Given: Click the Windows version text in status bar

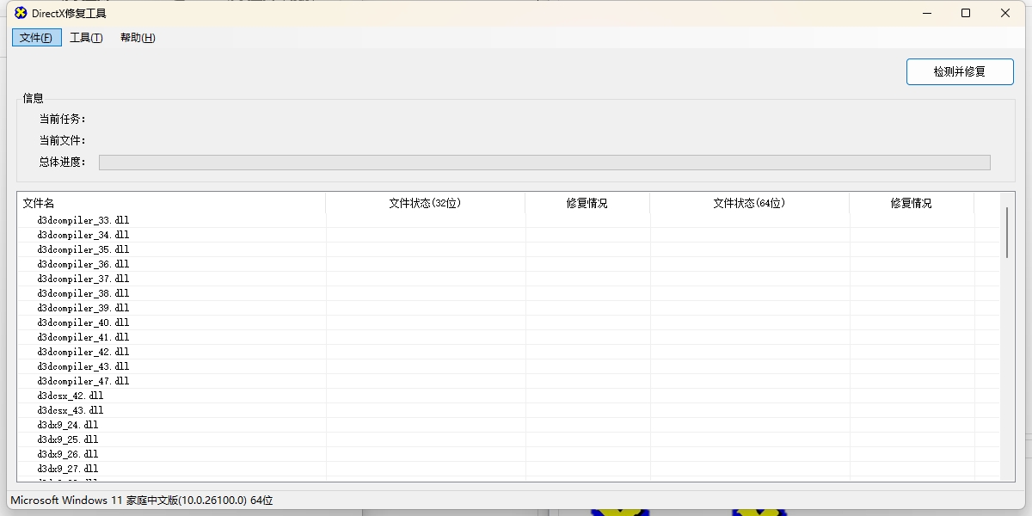Looking at the screenshot, I should pyautogui.click(x=138, y=500).
